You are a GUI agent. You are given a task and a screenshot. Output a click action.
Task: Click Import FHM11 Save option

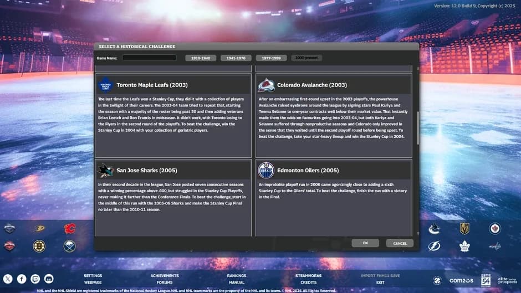380,276
